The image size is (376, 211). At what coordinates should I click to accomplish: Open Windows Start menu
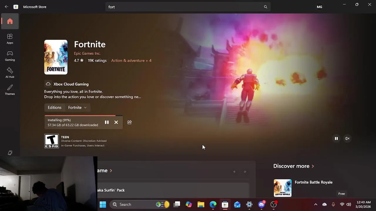(103, 204)
